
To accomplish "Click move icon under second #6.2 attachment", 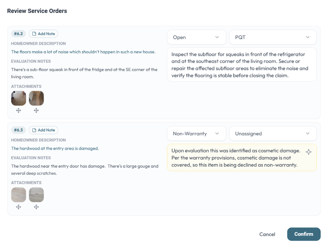I will [36, 110].
